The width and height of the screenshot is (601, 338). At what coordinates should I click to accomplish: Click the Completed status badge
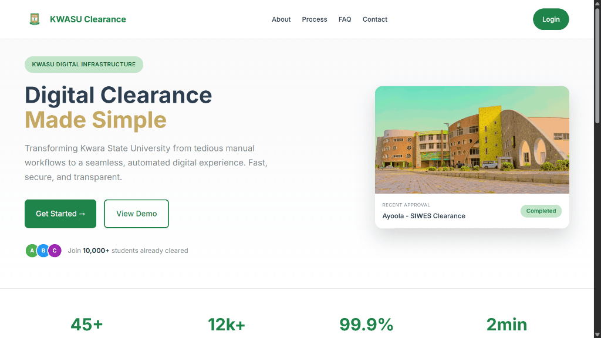click(541, 211)
